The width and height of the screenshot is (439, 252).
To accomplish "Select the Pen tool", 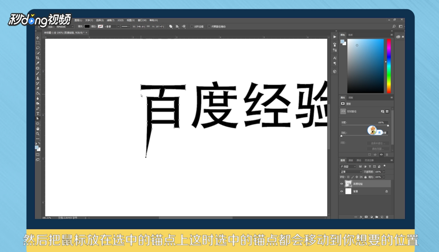I will click(38, 109).
